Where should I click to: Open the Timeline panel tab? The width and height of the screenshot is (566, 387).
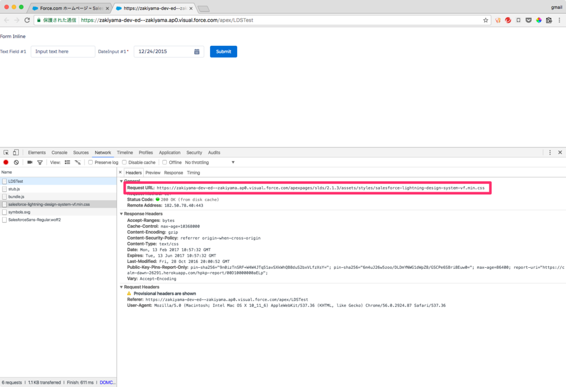click(x=125, y=152)
